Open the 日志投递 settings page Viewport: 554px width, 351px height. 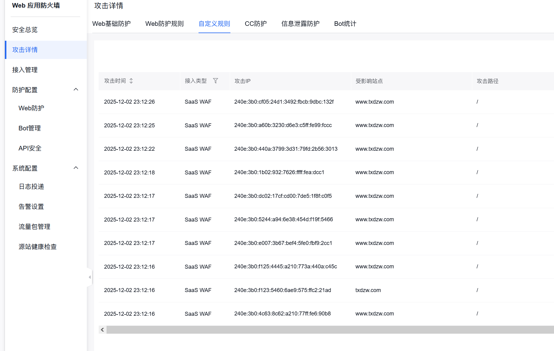pyautogui.click(x=31, y=186)
